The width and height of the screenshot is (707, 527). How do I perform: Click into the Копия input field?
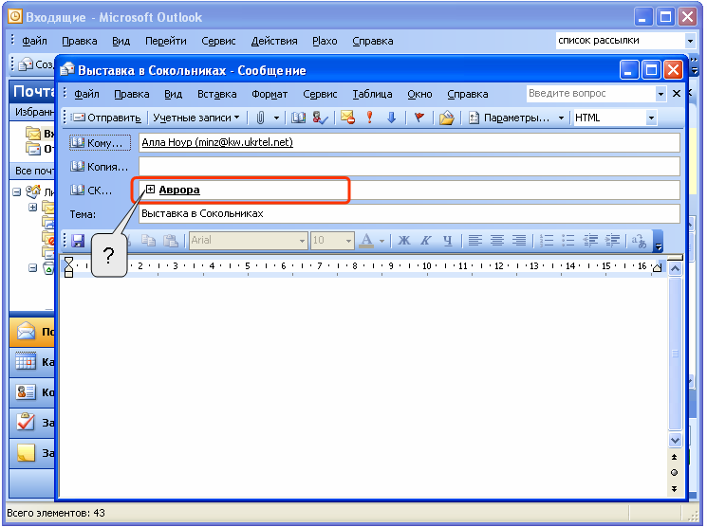click(409, 166)
